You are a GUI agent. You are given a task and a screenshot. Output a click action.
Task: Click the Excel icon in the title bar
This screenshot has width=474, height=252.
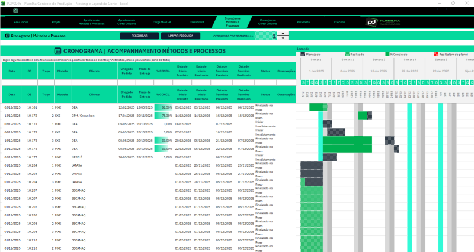click(x=3, y=3)
